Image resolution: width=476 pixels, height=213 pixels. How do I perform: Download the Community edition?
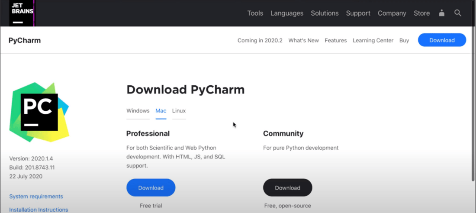coord(287,188)
